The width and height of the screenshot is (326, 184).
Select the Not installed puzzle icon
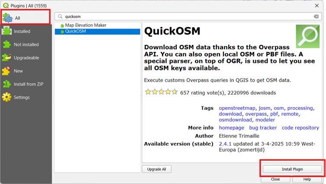[7, 44]
